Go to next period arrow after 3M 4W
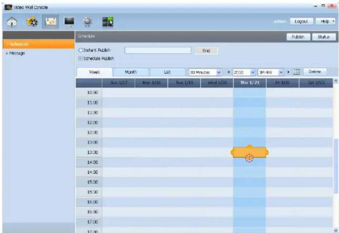 pyautogui.click(x=288, y=72)
